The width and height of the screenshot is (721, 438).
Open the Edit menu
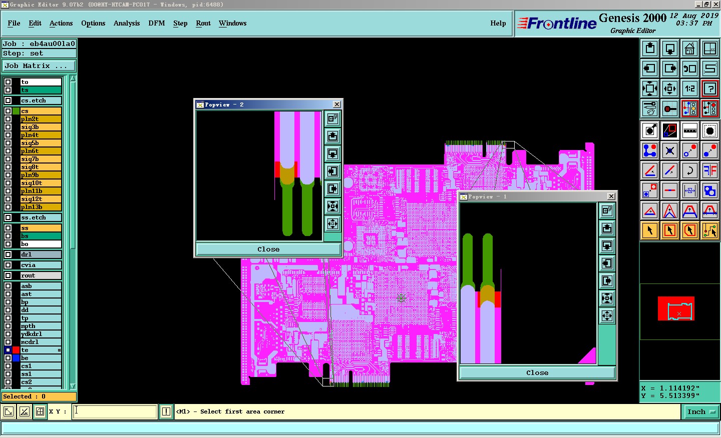35,23
